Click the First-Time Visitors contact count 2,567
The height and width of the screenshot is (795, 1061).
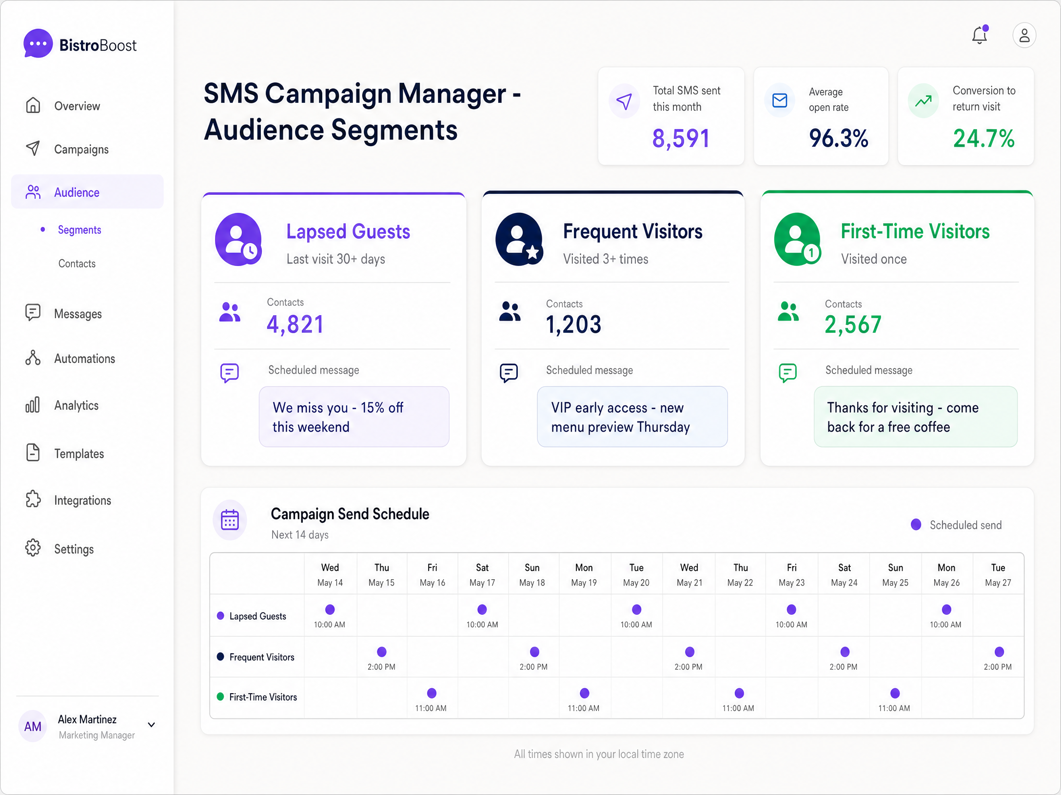(x=853, y=324)
